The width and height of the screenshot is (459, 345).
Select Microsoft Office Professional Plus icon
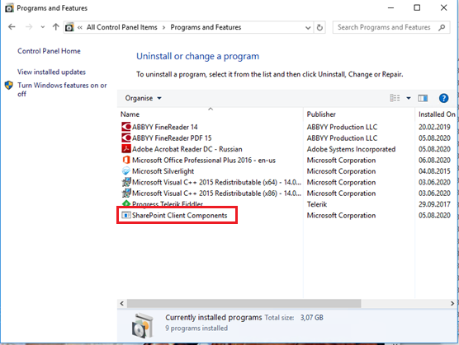coord(125,160)
